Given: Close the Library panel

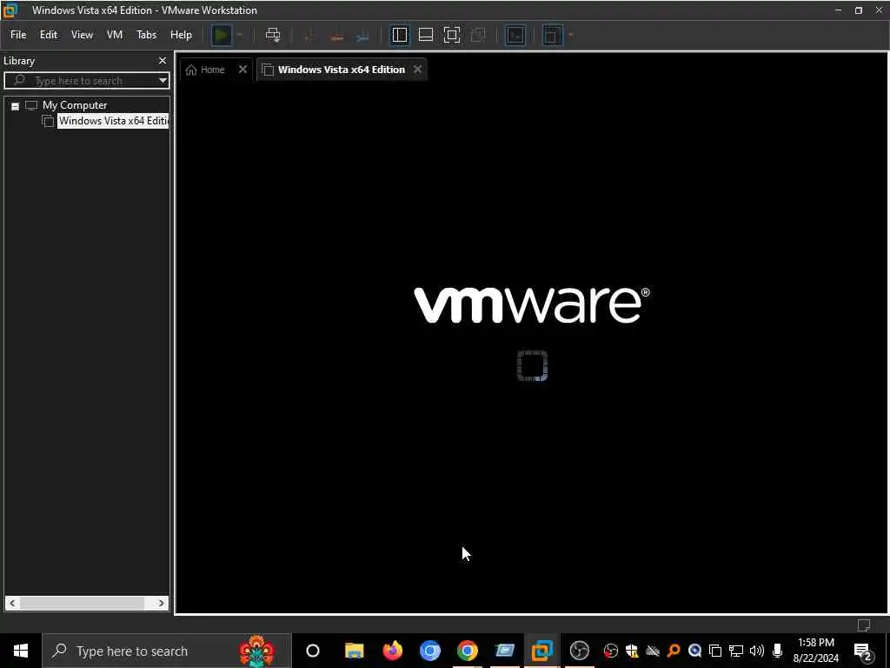Looking at the screenshot, I should pos(163,61).
